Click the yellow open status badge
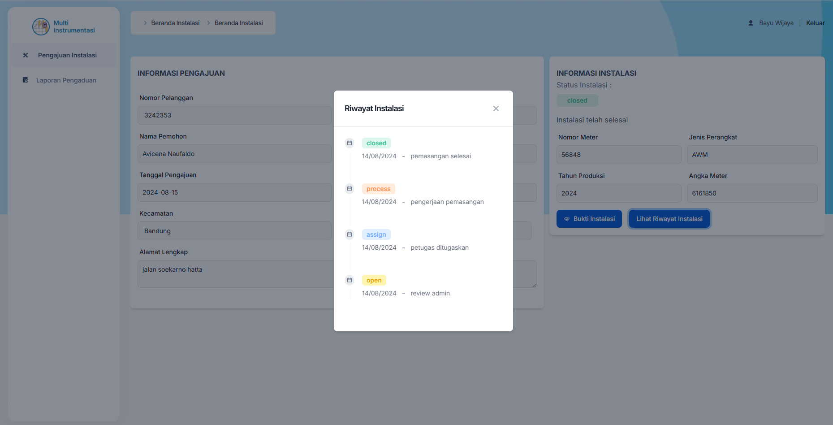This screenshot has width=833, height=425. tap(374, 280)
